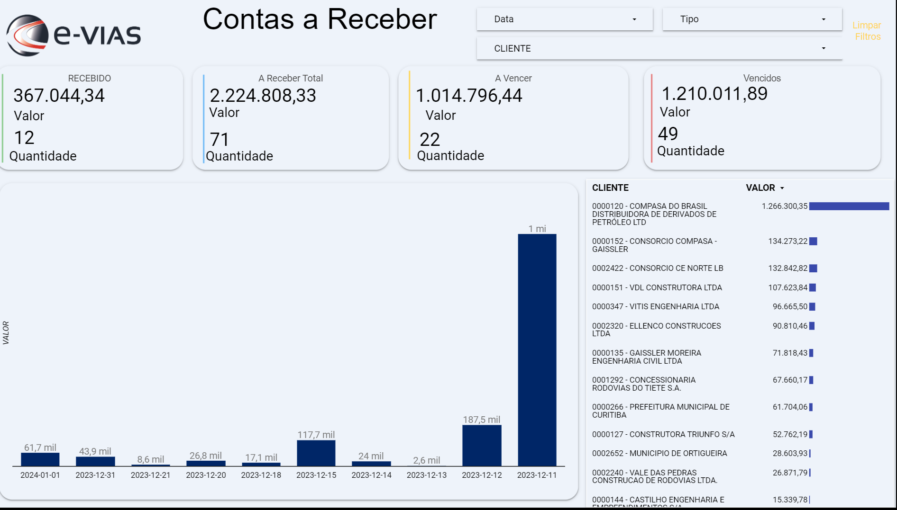
Task: Click the value 67.660,17
Action: [x=790, y=380]
